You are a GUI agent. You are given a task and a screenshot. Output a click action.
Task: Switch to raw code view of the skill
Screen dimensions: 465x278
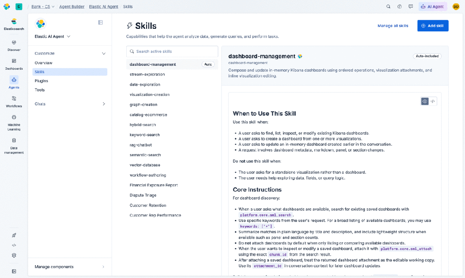tap(433, 101)
